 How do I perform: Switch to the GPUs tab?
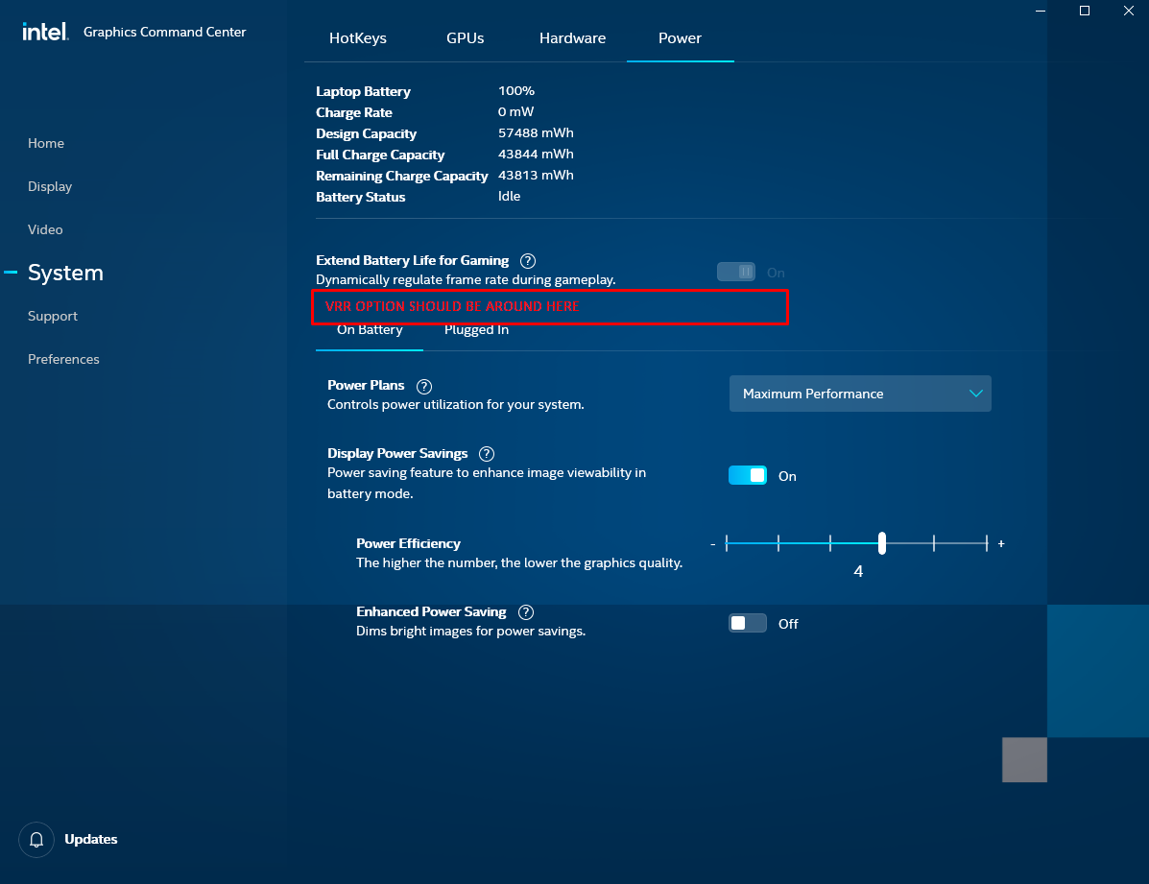point(465,38)
